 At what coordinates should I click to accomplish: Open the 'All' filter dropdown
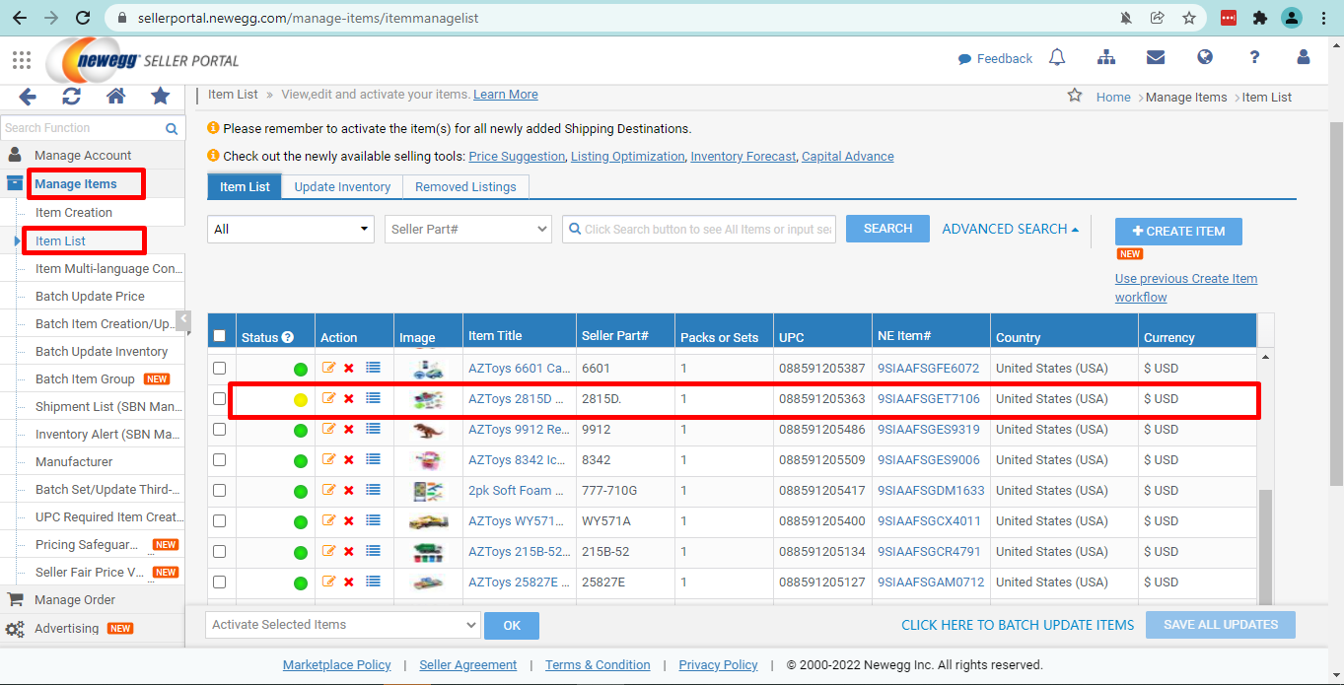pos(291,229)
